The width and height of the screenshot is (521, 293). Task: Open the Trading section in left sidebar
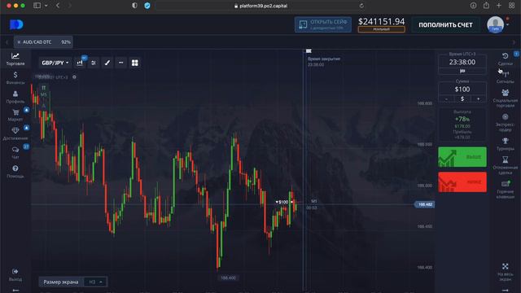[15, 59]
